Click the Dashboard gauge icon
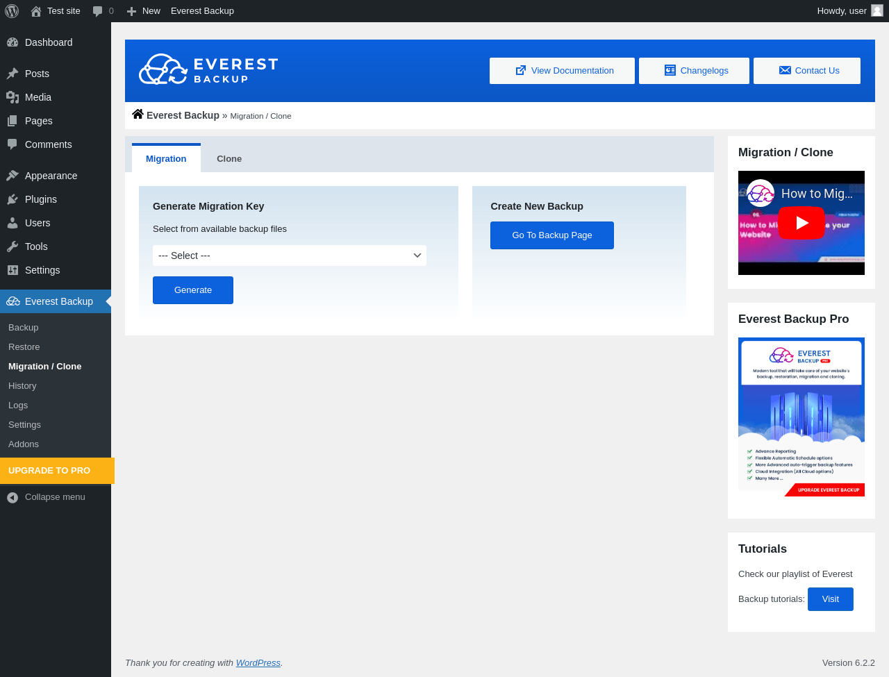The width and height of the screenshot is (889, 677). coord(13,42)
